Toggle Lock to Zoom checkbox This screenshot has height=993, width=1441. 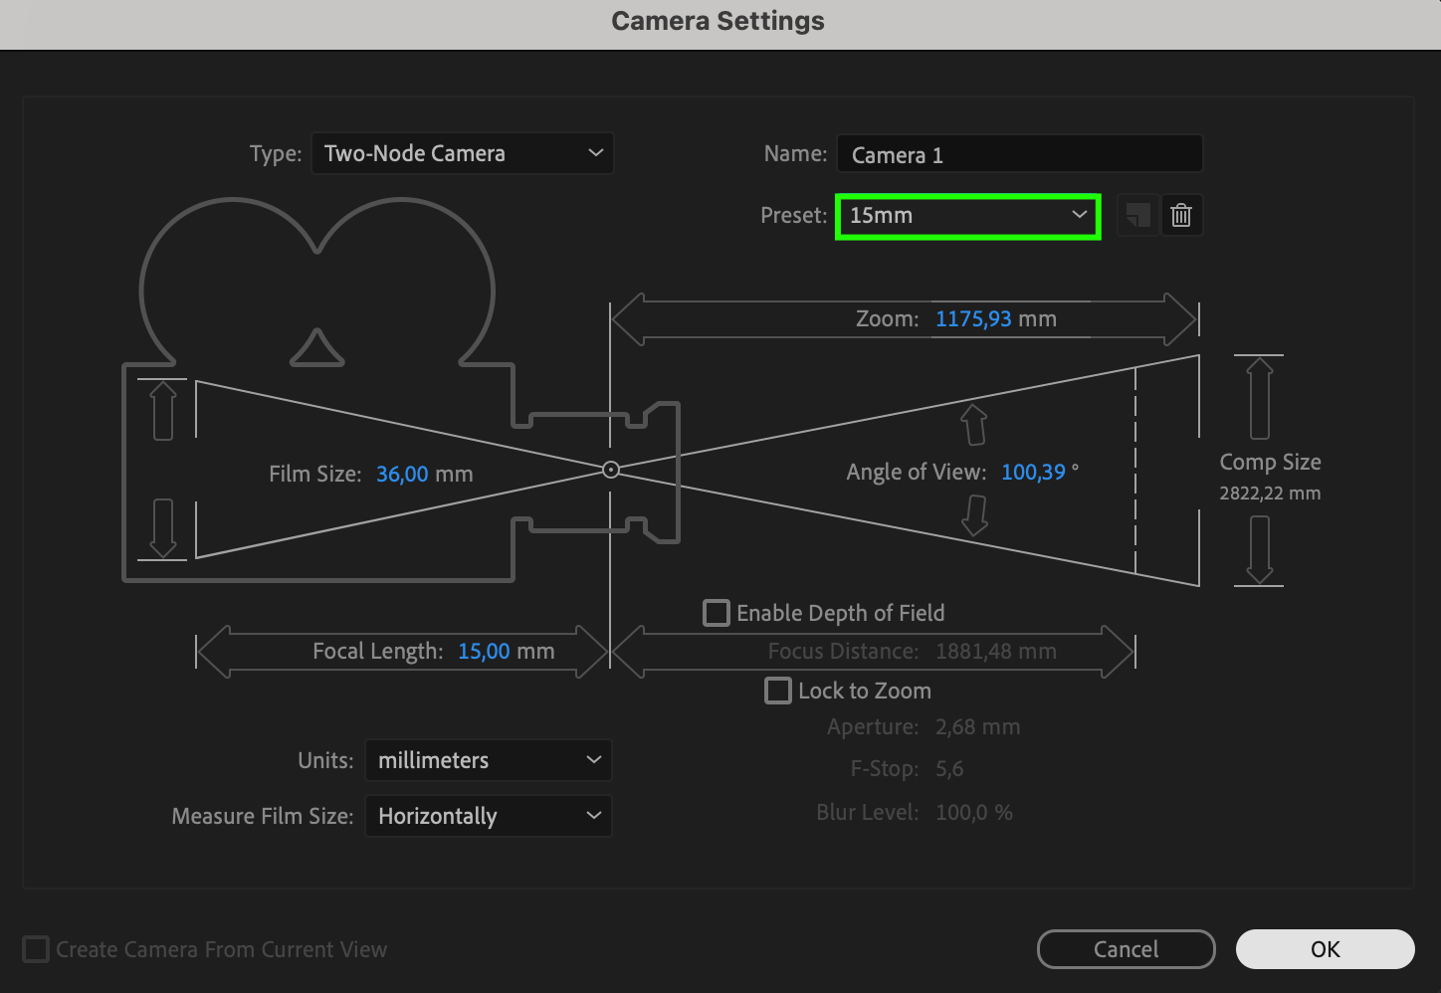click(778, 691)
